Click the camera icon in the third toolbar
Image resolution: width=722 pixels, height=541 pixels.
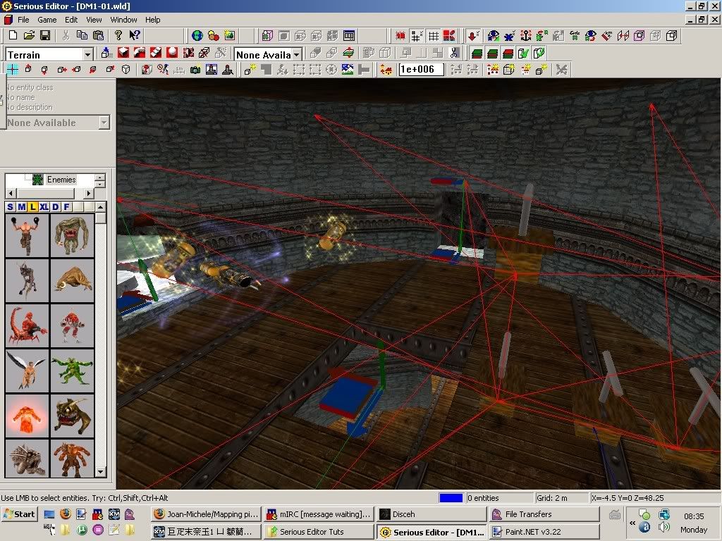pyautogui.click(x=195, y=70)
